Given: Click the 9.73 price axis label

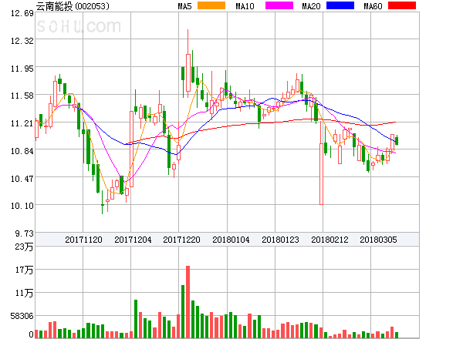Looking at the screenshot, I should tap(25, 233).
